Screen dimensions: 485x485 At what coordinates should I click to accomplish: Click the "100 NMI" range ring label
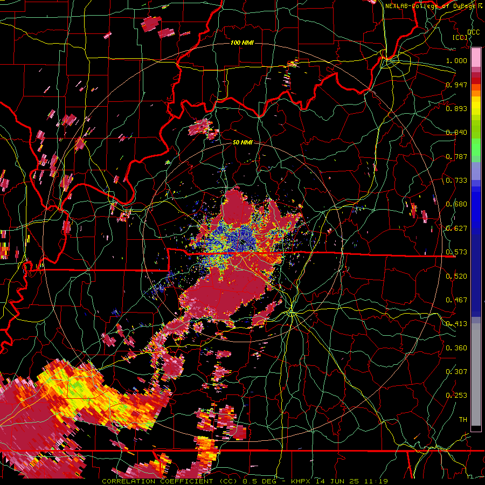point(242,43)
